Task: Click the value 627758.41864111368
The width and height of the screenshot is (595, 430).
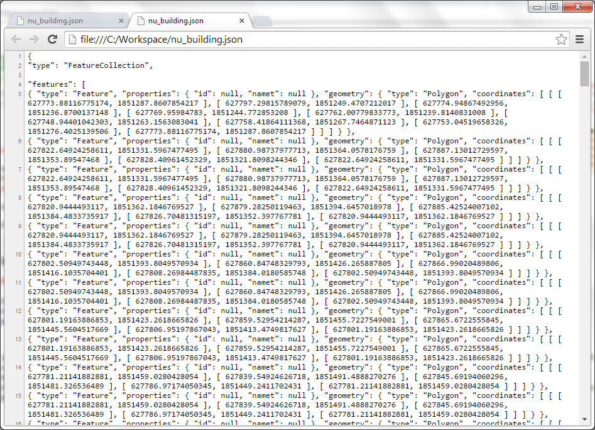Action: (x=265, y=122)
